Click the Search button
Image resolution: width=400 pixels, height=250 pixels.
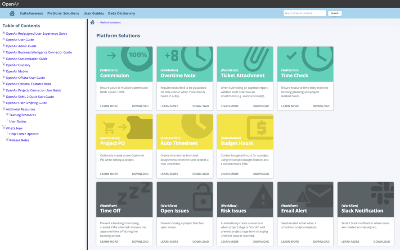pos(335,13)
